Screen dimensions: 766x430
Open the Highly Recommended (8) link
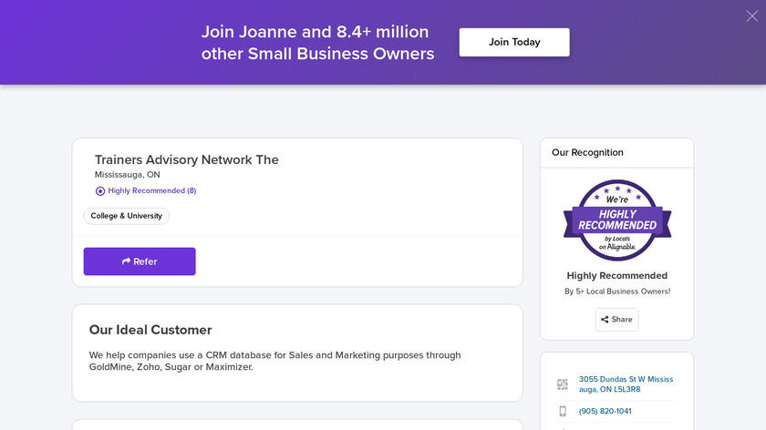[x=151, y=191]
